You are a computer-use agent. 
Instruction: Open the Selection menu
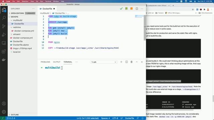[x=25, y=1]
